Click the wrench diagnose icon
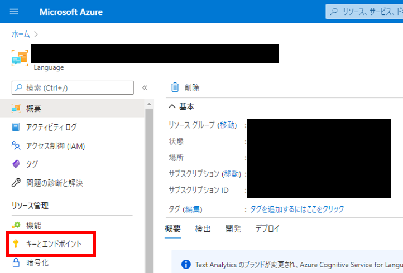The width and height of the screenshot is (403, 273). (x=16, y=183)
